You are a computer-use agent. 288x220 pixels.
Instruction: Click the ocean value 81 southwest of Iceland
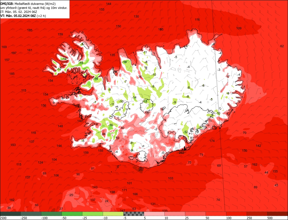(93, 168)
